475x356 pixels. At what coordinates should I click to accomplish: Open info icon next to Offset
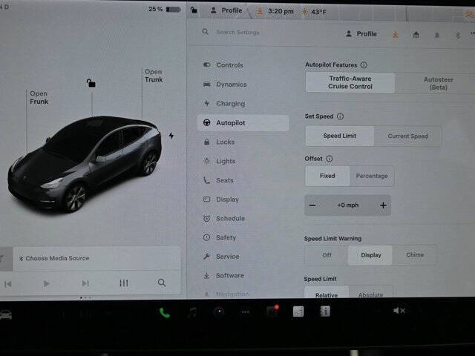coord(330,158)
